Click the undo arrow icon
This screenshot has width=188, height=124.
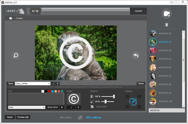[136, 55]
